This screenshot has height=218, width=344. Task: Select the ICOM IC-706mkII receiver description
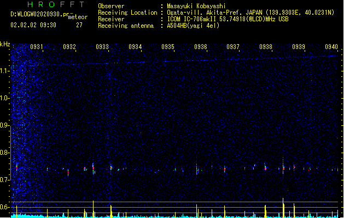228,19
